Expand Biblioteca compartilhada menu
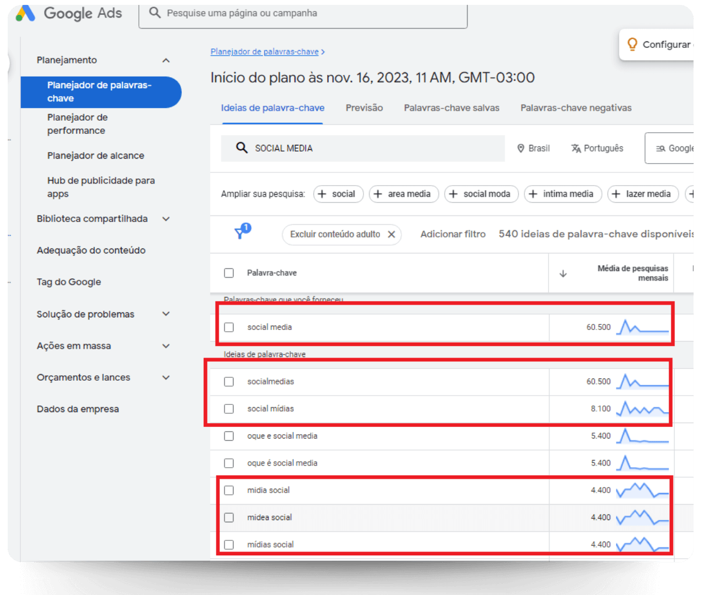 click(x=166, y=219)
